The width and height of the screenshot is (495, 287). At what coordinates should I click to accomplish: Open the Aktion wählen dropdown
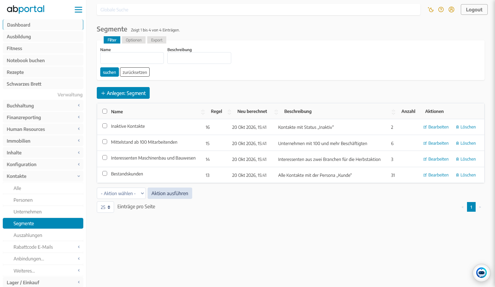[x=121, y=193]
